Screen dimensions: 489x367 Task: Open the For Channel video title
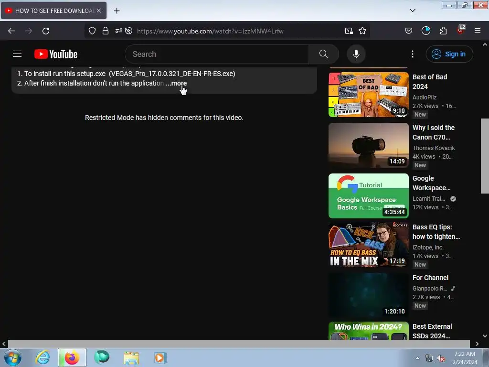click(x=430, y=278)
